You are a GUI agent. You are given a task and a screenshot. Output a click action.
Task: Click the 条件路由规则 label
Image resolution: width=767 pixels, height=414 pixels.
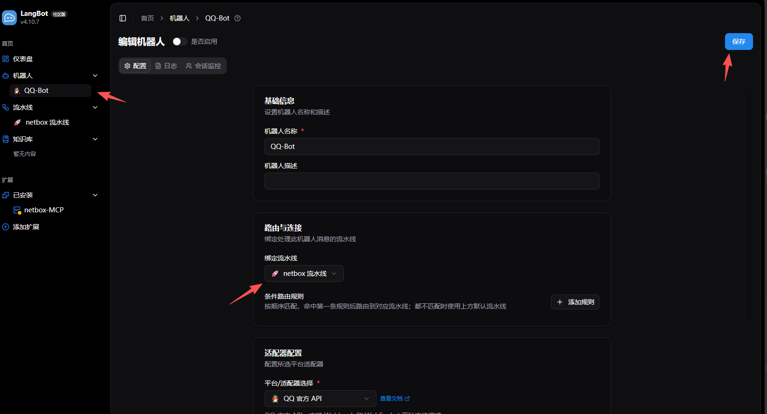(284, 296)
